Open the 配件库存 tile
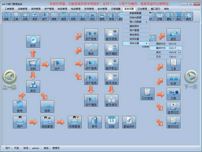The image size is (202, 152). tap(111, 100)
